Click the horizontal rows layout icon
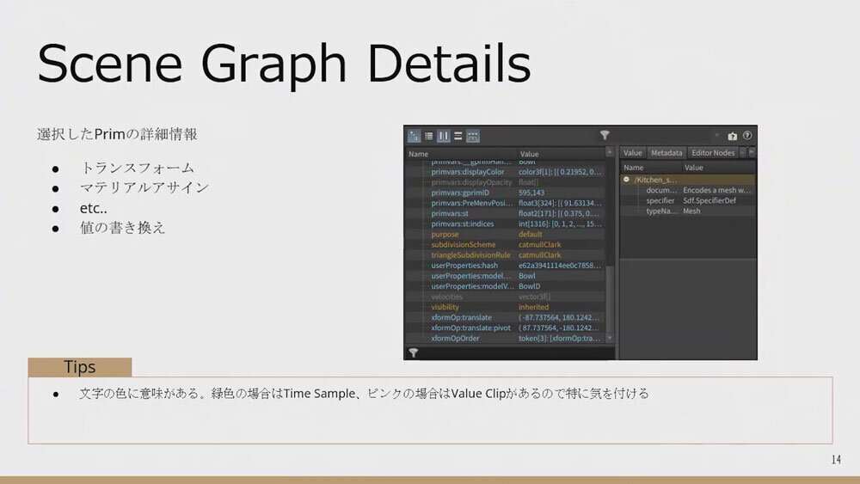Screen dimensions: 860x484 [458, 136]
